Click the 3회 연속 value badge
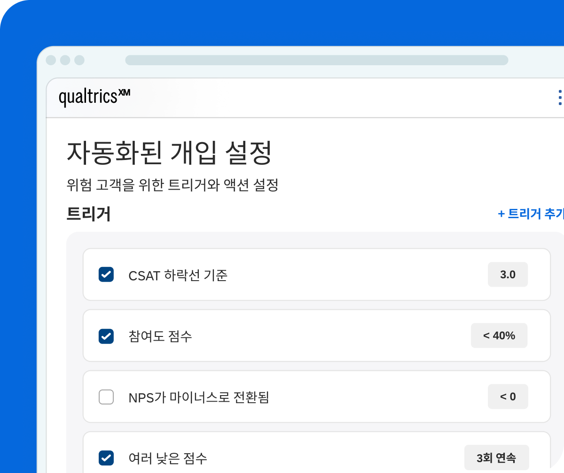 point(496,458)
